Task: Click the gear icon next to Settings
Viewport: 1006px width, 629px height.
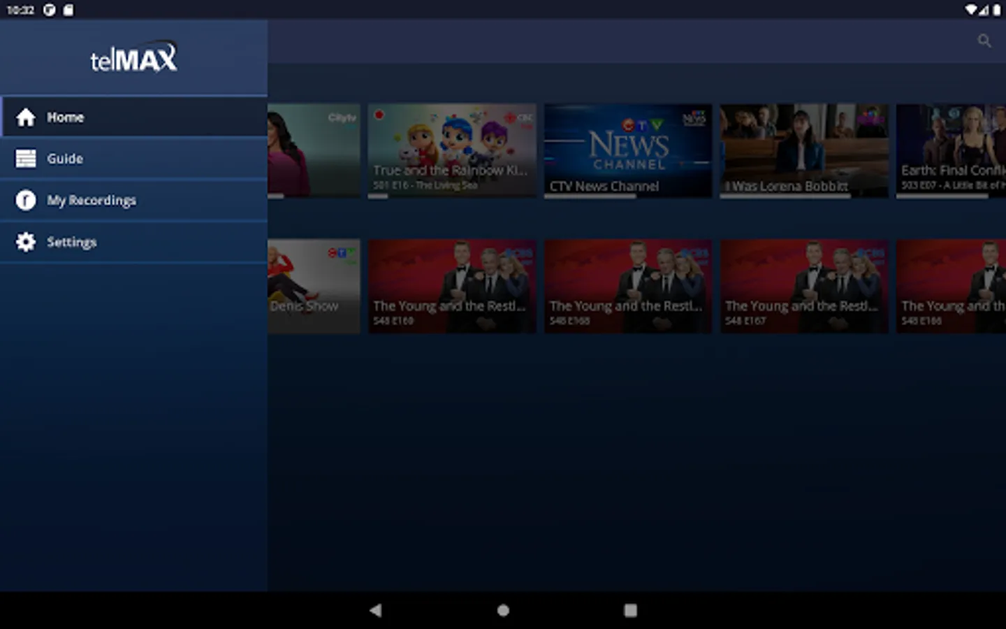Action: click(x=26, y=242)
